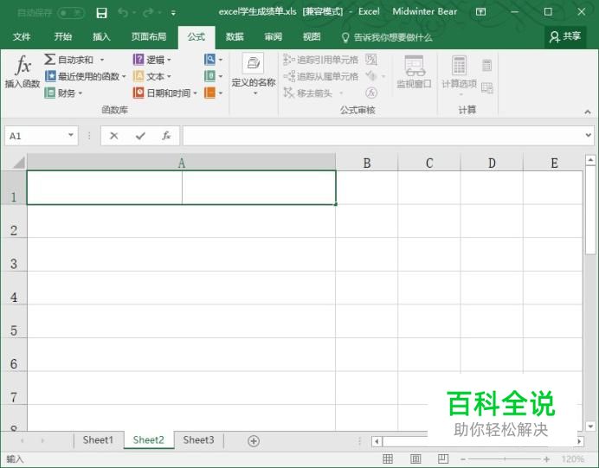Switch to Page Break Preview icon
Image resolution: width=599 pixels, height=468 pixels.
(443, 458)
